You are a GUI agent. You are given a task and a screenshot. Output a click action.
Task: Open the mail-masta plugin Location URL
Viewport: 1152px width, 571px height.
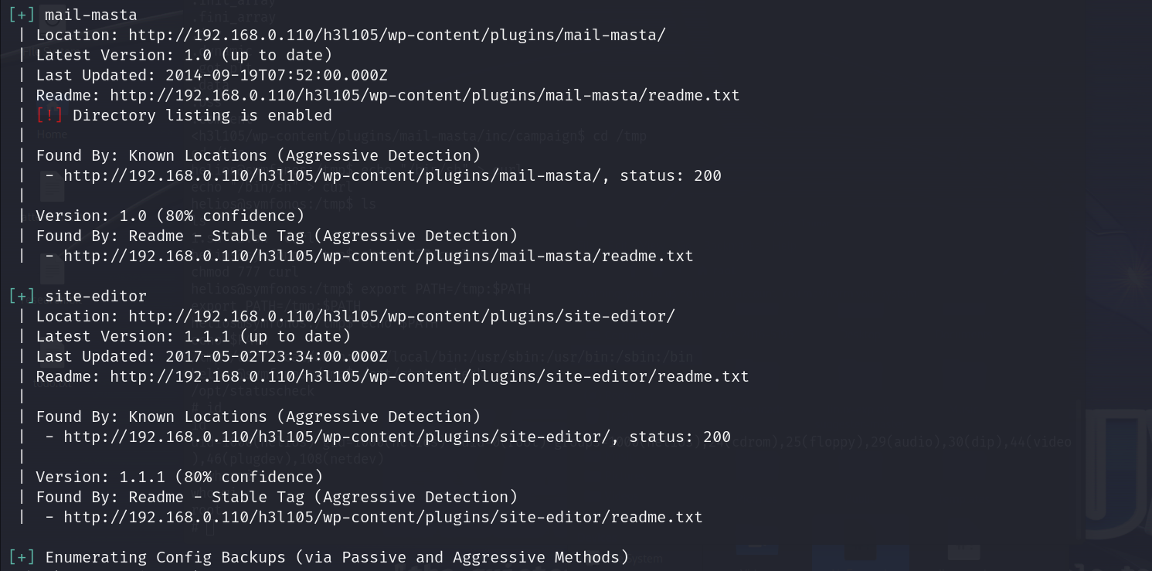pos(397,35)
